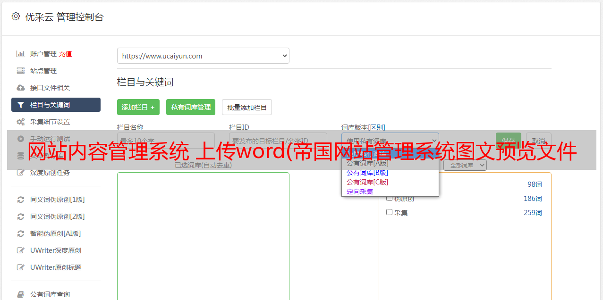This screenshot has height=300, width=603.
Task: Click the 259词 count
Action: 533,213
